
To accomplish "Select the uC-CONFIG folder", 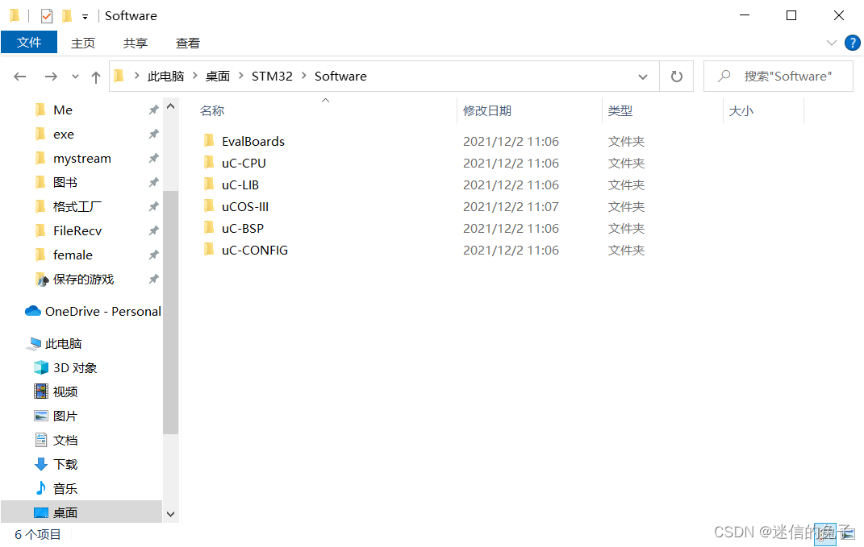I will (x=255, y=251).
